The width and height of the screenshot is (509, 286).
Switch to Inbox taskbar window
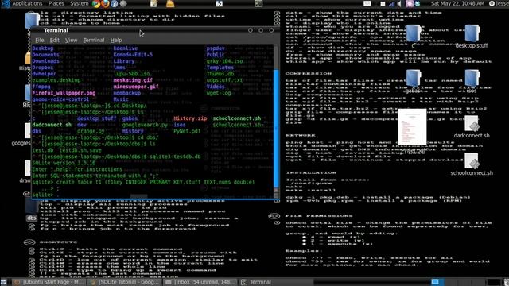(x=200, y=282)
